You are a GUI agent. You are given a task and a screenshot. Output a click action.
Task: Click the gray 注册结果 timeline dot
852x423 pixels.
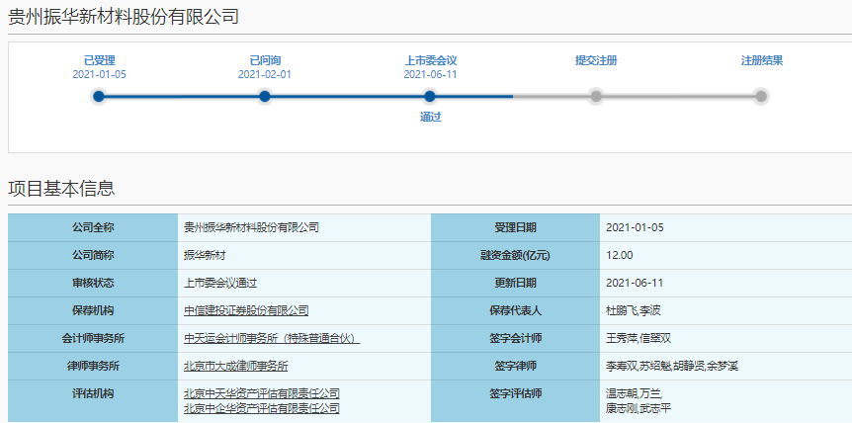(761, 96)
